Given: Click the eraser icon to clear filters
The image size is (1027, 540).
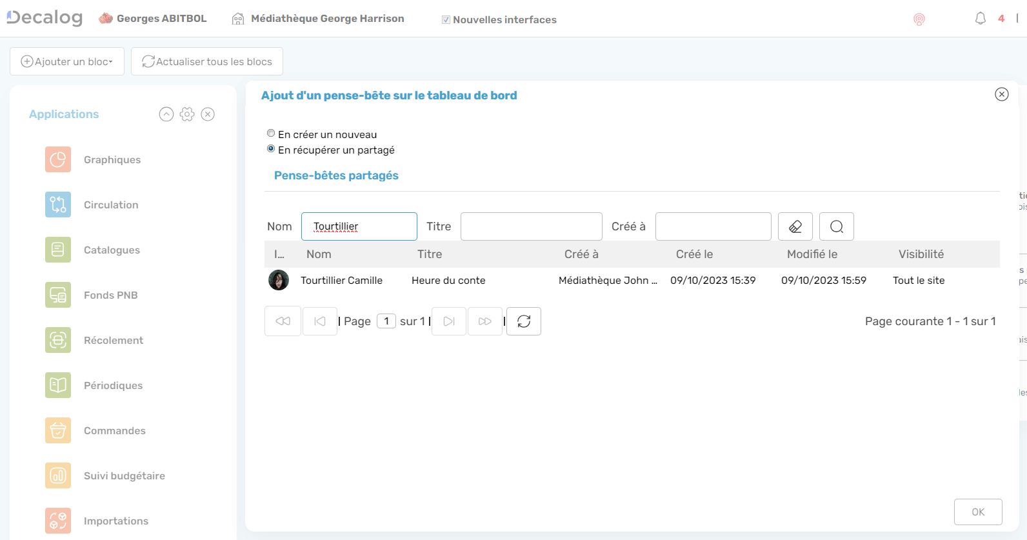Looking at the screenshot, I should coord(795,226).
